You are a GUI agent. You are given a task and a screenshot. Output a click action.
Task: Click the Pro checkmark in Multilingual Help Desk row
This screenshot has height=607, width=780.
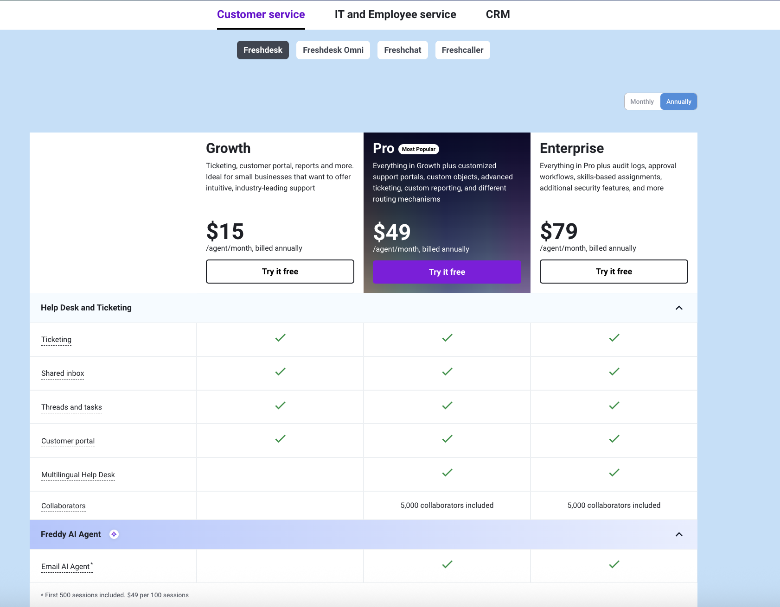[447, 473]
